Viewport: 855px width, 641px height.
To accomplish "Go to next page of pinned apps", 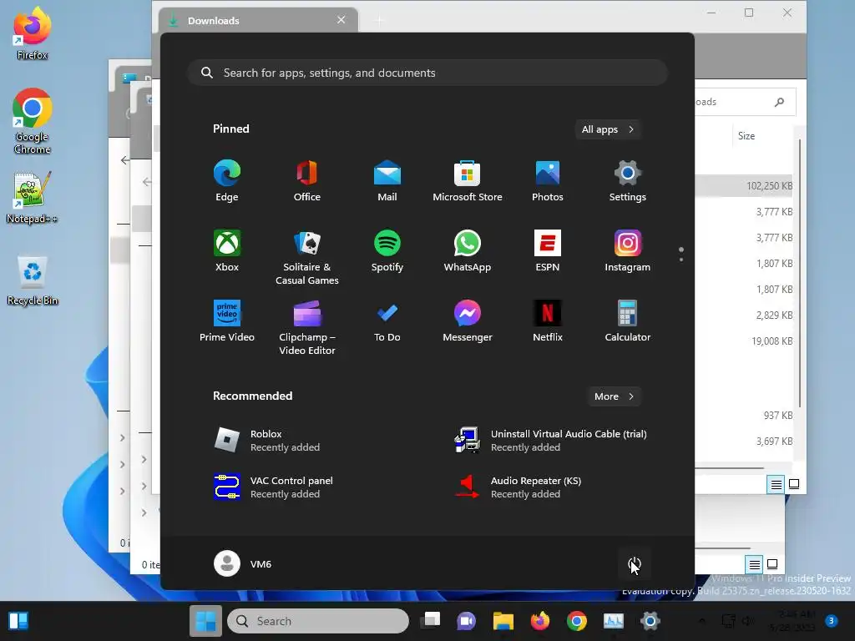I will [x=681, y=260].
